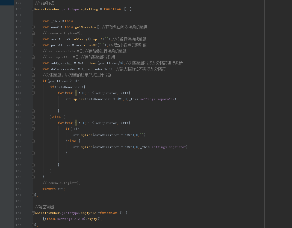
Task: Click 'indexOf' on line 136
Action: pos(90,45)
